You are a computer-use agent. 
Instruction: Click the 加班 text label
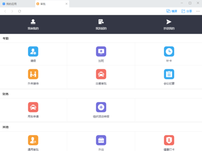(101, 61)
